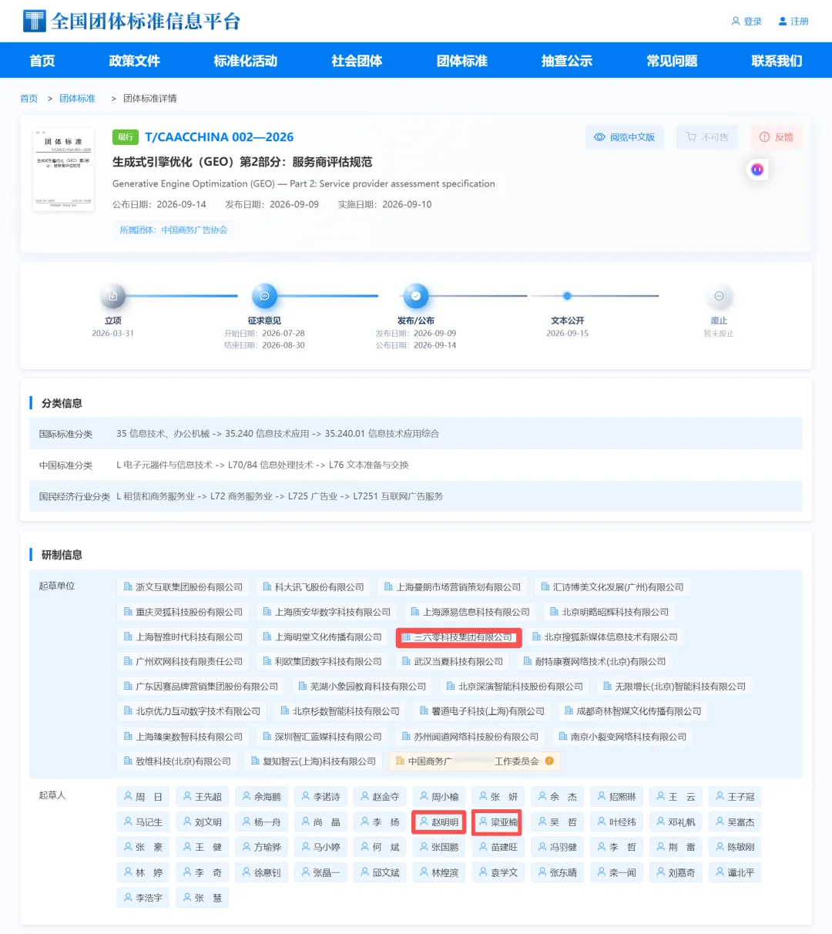Image resolution: width=832 pixels, height=934 pixels.
Task: Open the 首页 navigation menu item
Action: click(42, 61)
